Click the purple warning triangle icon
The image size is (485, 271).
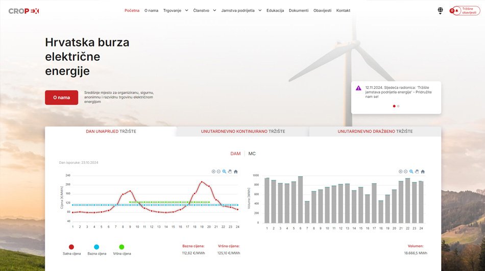point(358,88)
